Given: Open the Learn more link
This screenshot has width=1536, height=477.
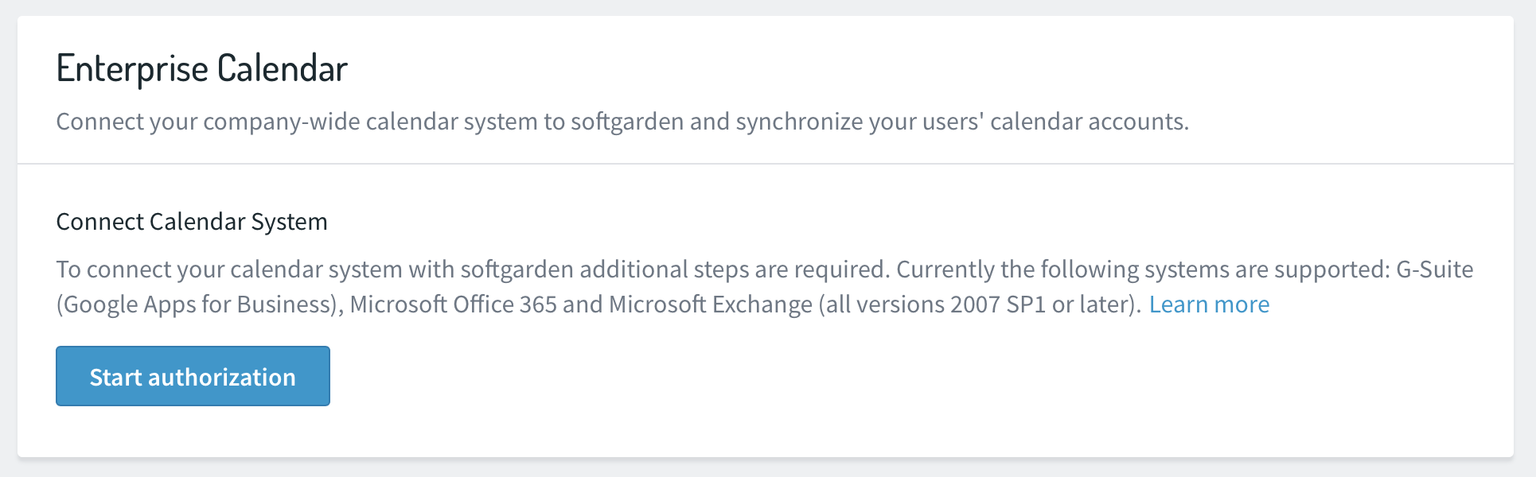Looking at the screenshot, I should click(x=1209, y=304).
